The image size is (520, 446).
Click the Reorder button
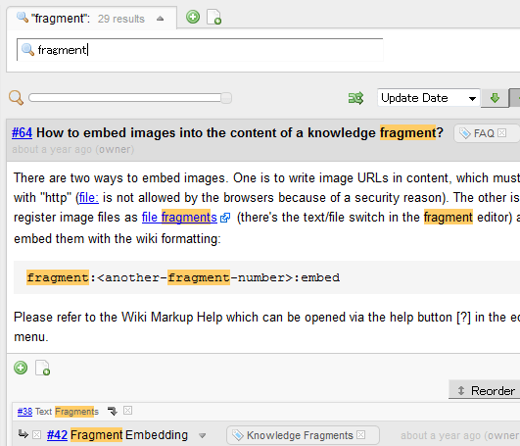point(486,390)
